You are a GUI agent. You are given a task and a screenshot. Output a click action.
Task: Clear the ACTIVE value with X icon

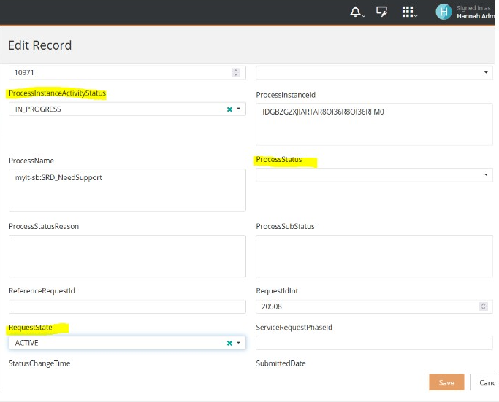pyautogui.click(x=229, y=343)
